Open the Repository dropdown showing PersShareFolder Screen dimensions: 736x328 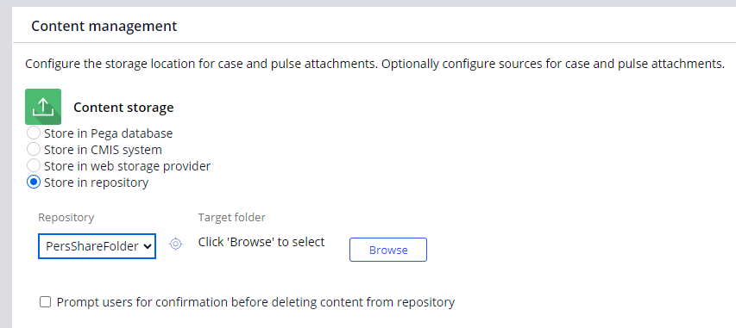tap(97, 246)
